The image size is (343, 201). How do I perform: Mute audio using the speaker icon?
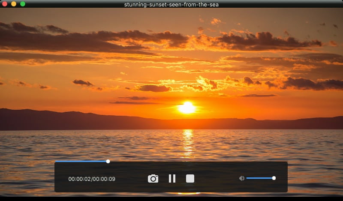tap(241, 178)
